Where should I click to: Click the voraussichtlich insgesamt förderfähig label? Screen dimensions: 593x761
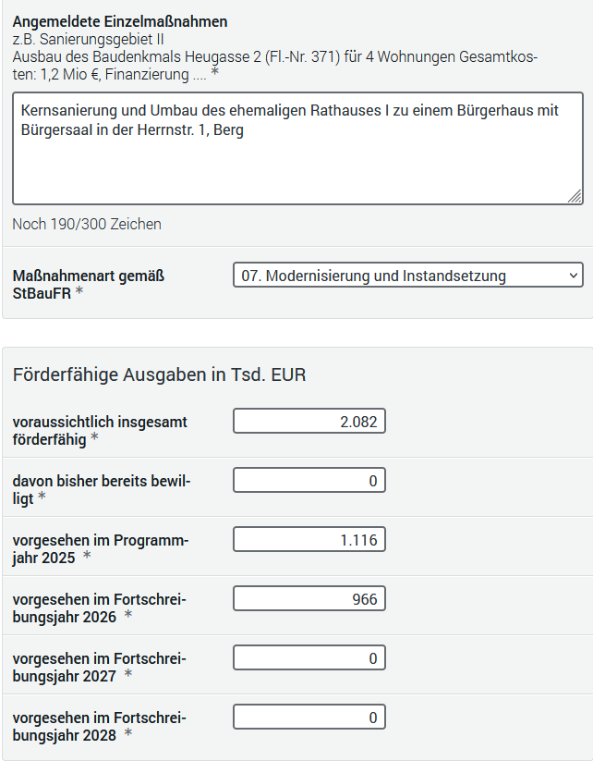[100, 431]
